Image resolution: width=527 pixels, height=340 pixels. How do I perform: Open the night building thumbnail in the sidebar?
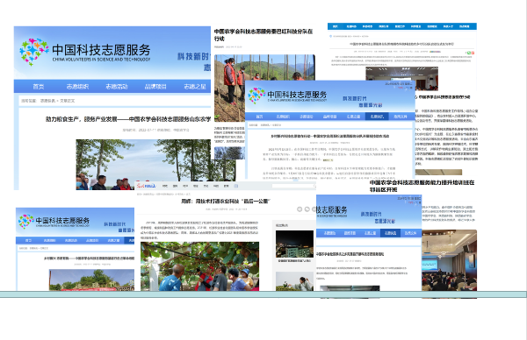click(294, 244)
